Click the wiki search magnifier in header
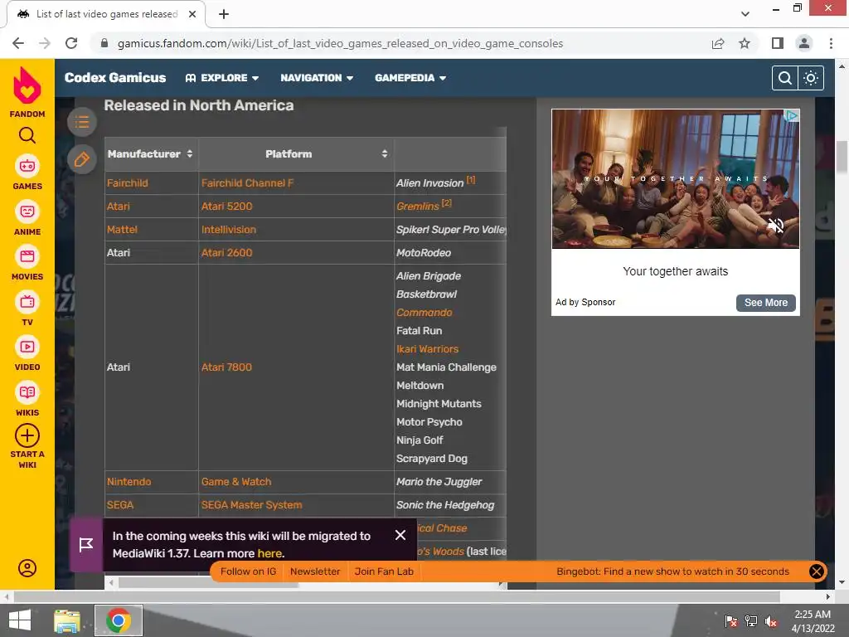This screenshot has width=849, height=637. click(x=785, y=78)
